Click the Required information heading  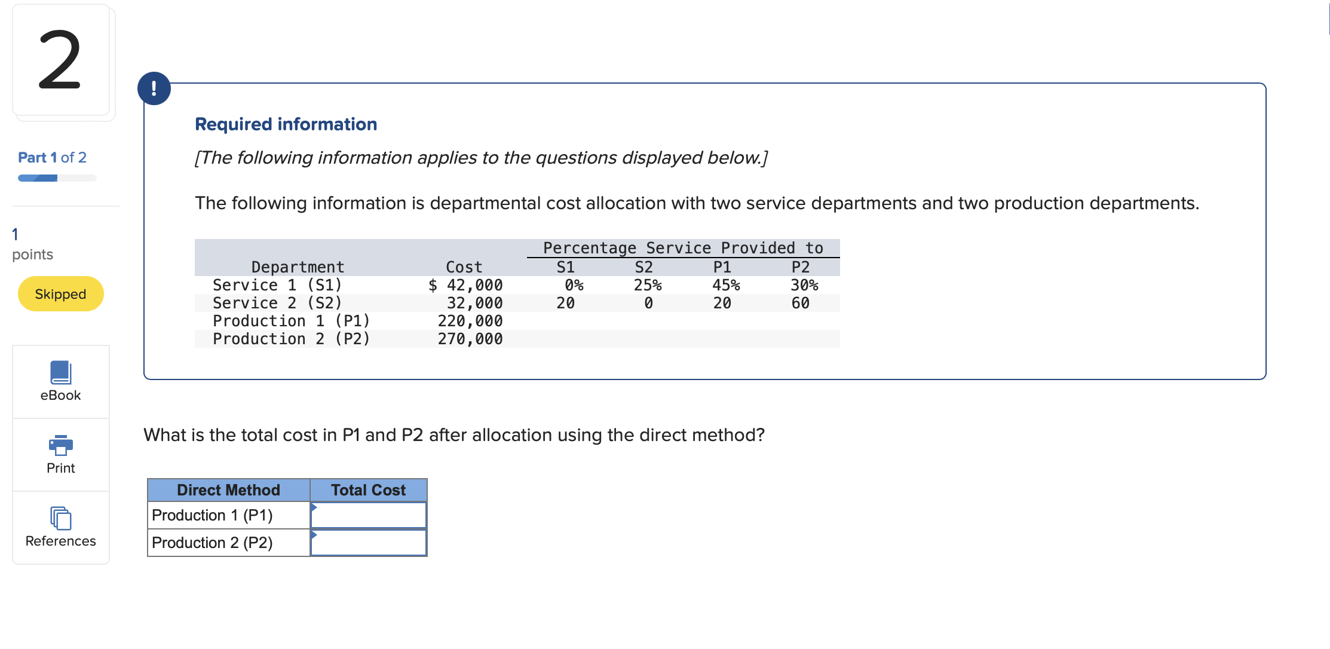point(286,124)
